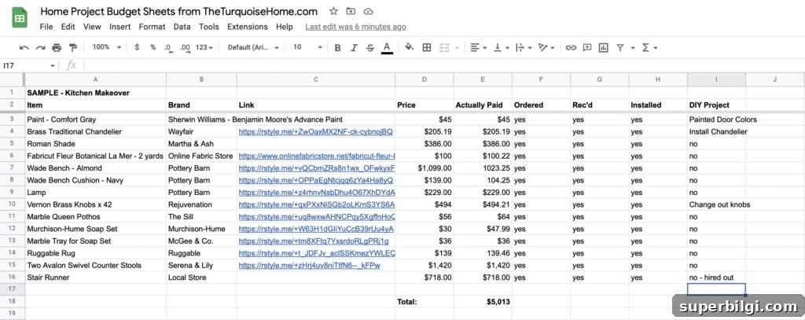Open the font size 10 dropdown

coord(307,47)
